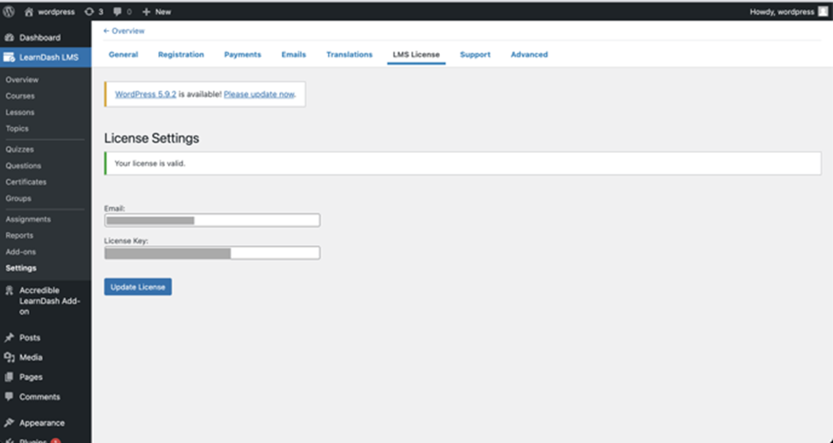The height and width of the screenshot is (443, 833).
Task: Click the Dashboard gauge icon
Action: click(x=9, y=38)
